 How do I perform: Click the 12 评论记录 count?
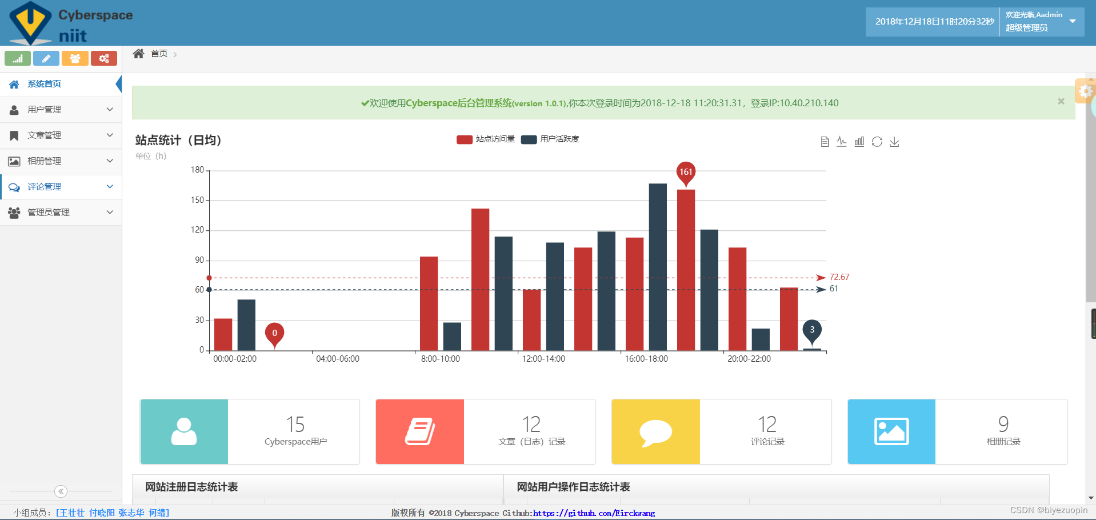click(x=767, y=425)
